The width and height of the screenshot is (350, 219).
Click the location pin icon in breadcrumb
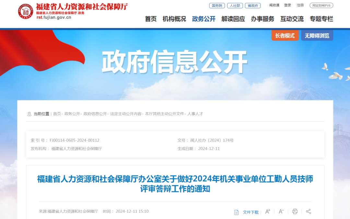pos(29,114)
